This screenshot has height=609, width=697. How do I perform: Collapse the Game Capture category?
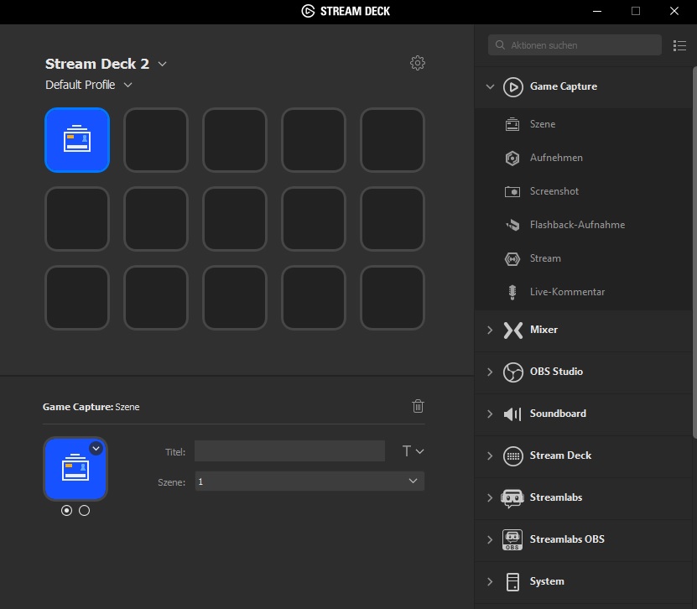(490, 86)
